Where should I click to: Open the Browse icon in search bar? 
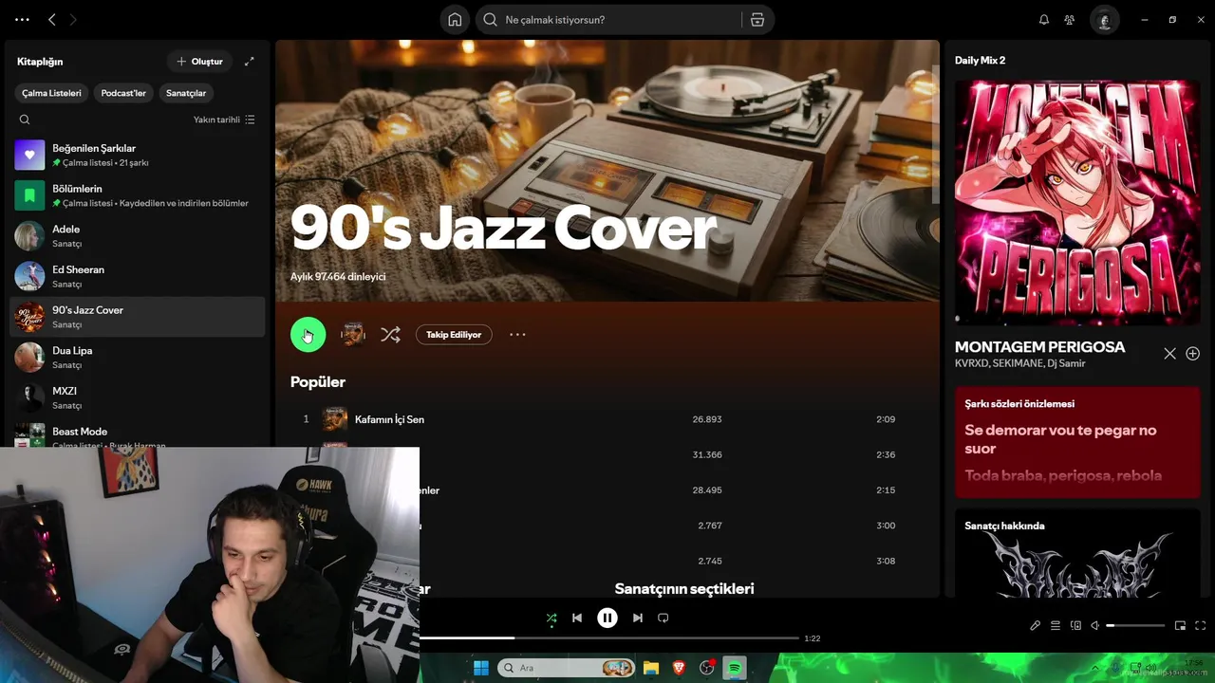tap(757, 20)
